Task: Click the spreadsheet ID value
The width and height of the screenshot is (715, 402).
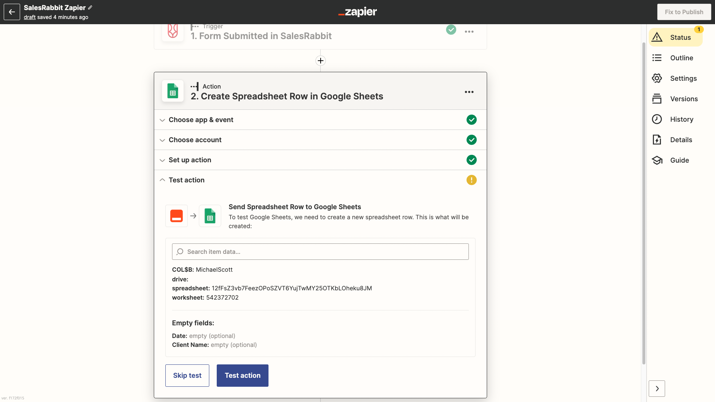Action: (292, 288)
